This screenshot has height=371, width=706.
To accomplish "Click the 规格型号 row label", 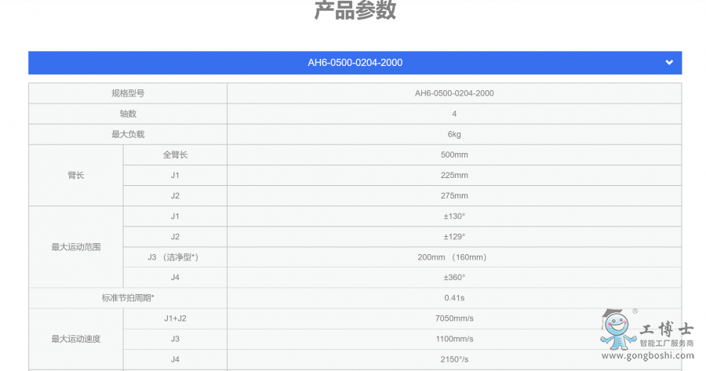I will (x=128, y=93).
